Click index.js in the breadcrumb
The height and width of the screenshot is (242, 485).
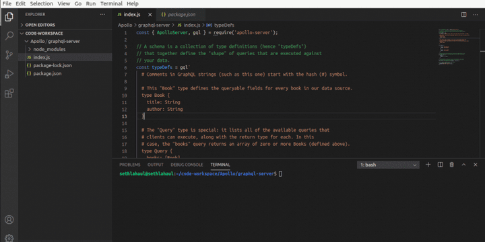pos(192,26)
